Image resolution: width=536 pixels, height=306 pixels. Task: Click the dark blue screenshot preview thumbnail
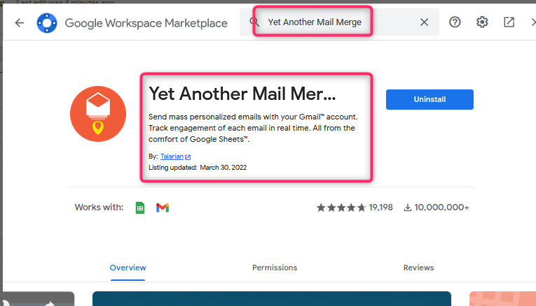tap(272, 298)
